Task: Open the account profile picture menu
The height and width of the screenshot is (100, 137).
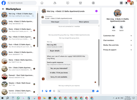Action: click(x=132, y=3)
